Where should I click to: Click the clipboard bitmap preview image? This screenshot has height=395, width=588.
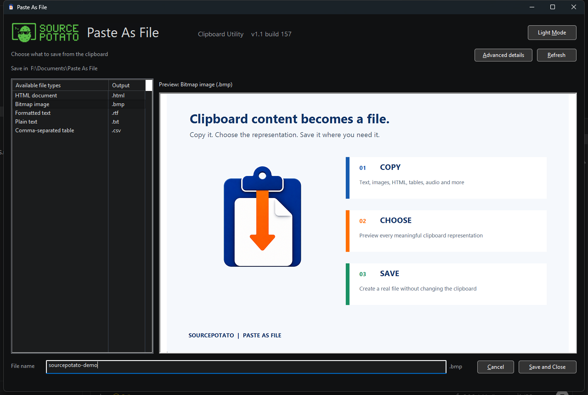pyautogui.click(x=368, y=223)
